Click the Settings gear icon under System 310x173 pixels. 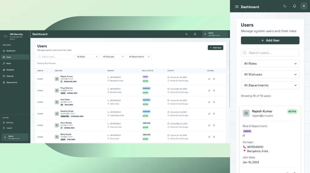point(4,122)
